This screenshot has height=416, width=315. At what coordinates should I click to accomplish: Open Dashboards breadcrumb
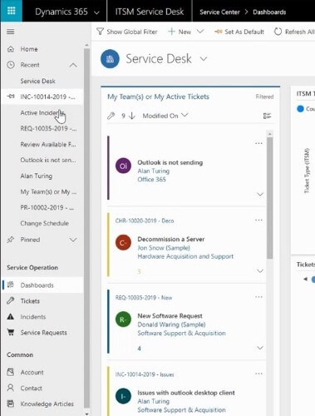tap(269, 12)
